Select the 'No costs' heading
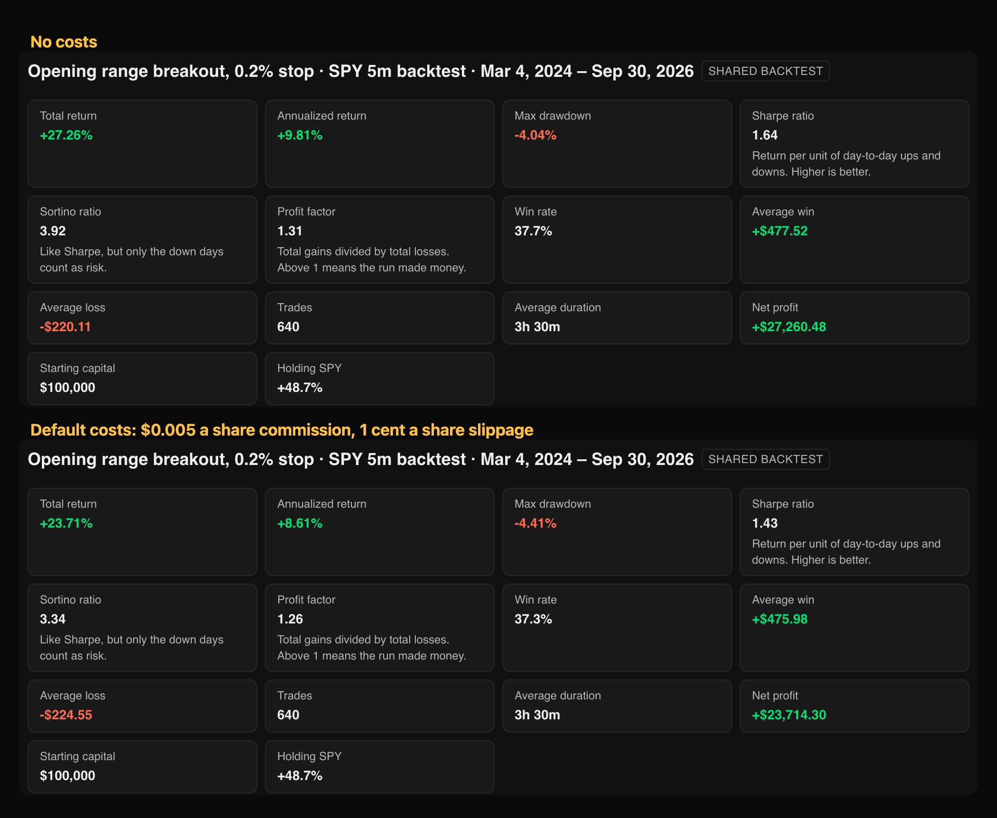Image resolution: width=997 pixels, height=818 pixels. [x=64, y=42]
